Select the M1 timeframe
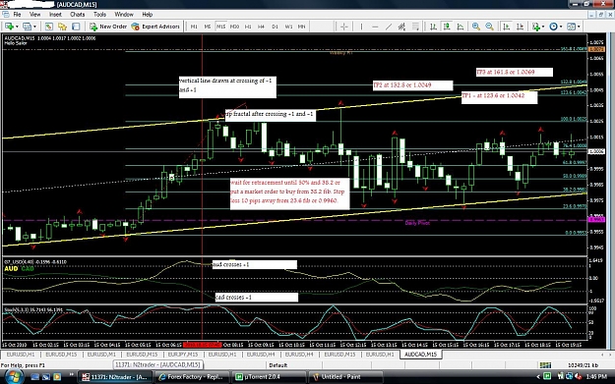 click(x=194, y=27)
